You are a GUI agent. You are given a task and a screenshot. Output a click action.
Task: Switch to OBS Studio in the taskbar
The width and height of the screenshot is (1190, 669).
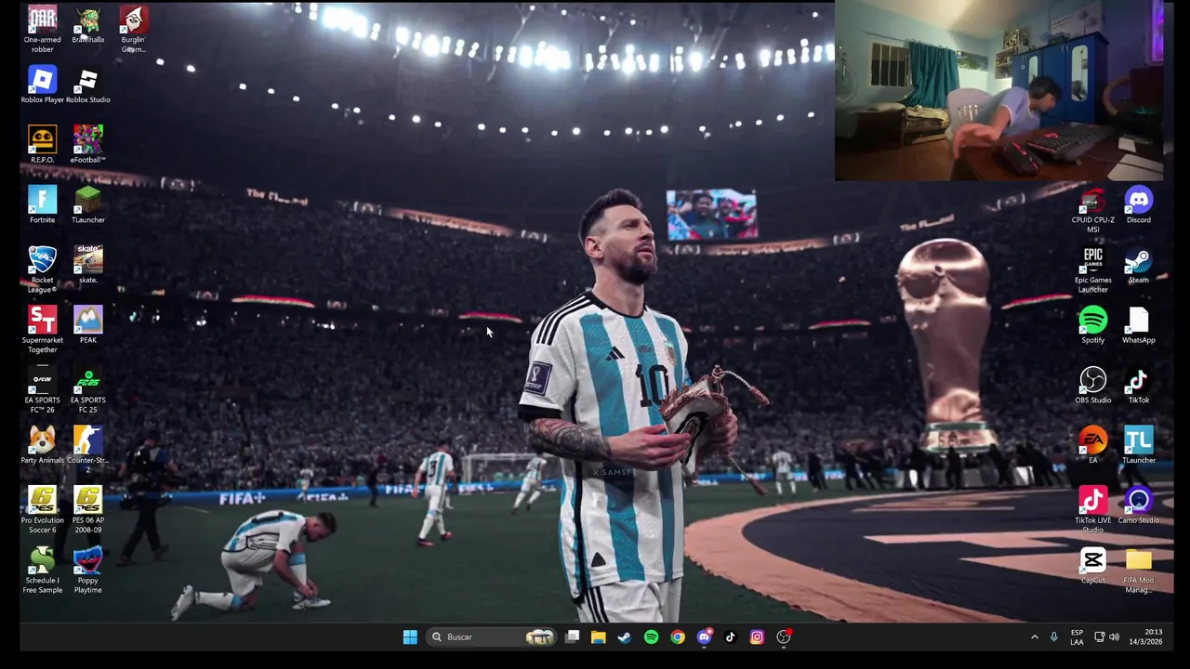coord(784,636)
